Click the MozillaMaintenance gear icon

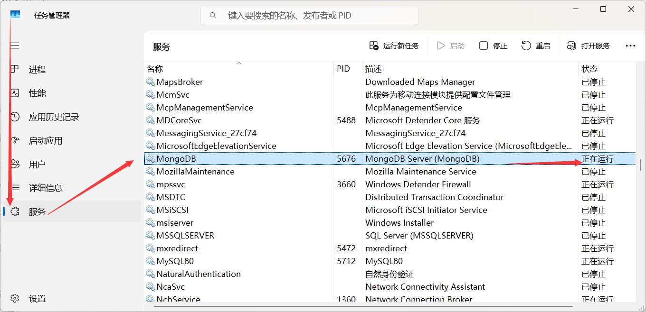151,172
